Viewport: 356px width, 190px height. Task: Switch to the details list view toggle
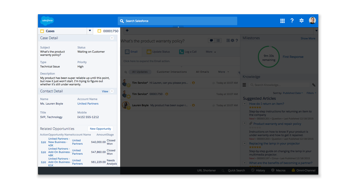pyautogui.click(x=218, y=41)
